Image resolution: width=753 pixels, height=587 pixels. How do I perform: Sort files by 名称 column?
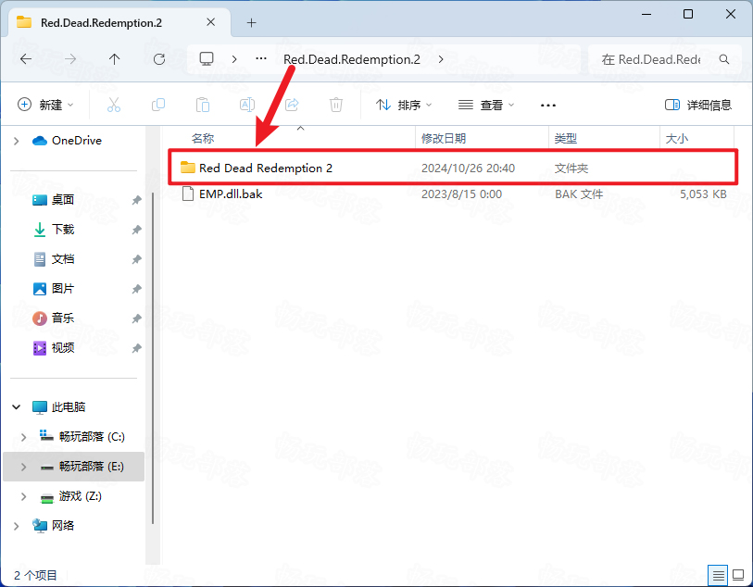point(203,138)
